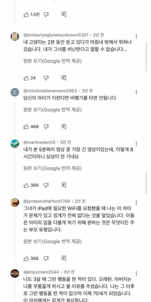Open jordanrutherford1766's teddy bear avatar
Screen dimensions: 151x302
click(15, 203)
